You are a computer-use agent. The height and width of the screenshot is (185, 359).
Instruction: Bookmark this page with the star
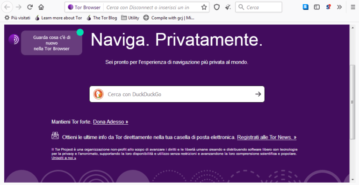(x=204, y=7)
